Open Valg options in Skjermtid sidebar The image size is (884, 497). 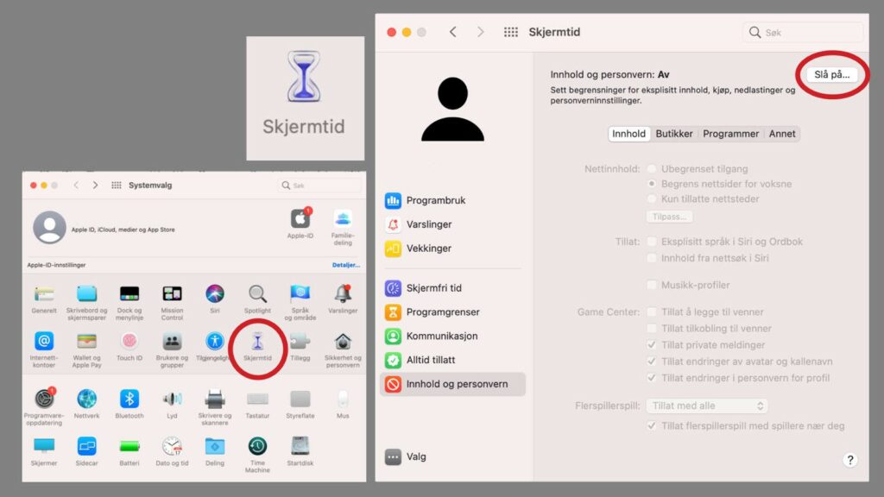point(406,457)
